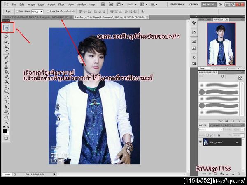Select the Paint Bucket tool
This screenshot has width=247, height=185.
(x=6, y=82)
